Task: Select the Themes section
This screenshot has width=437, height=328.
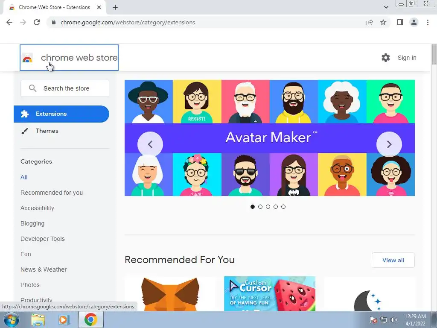Action: [x=61, y=131]
